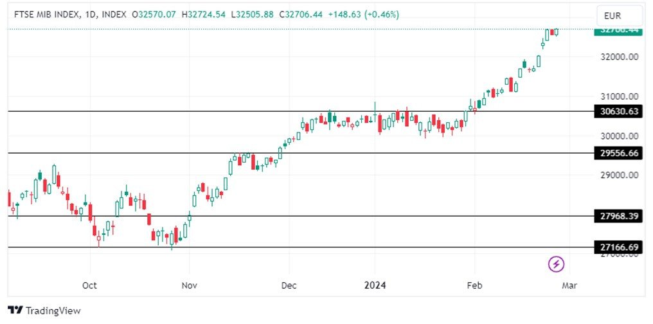Click the green current price label
Viewport: 653px width, 324px height.
click(x=619, y=30)
